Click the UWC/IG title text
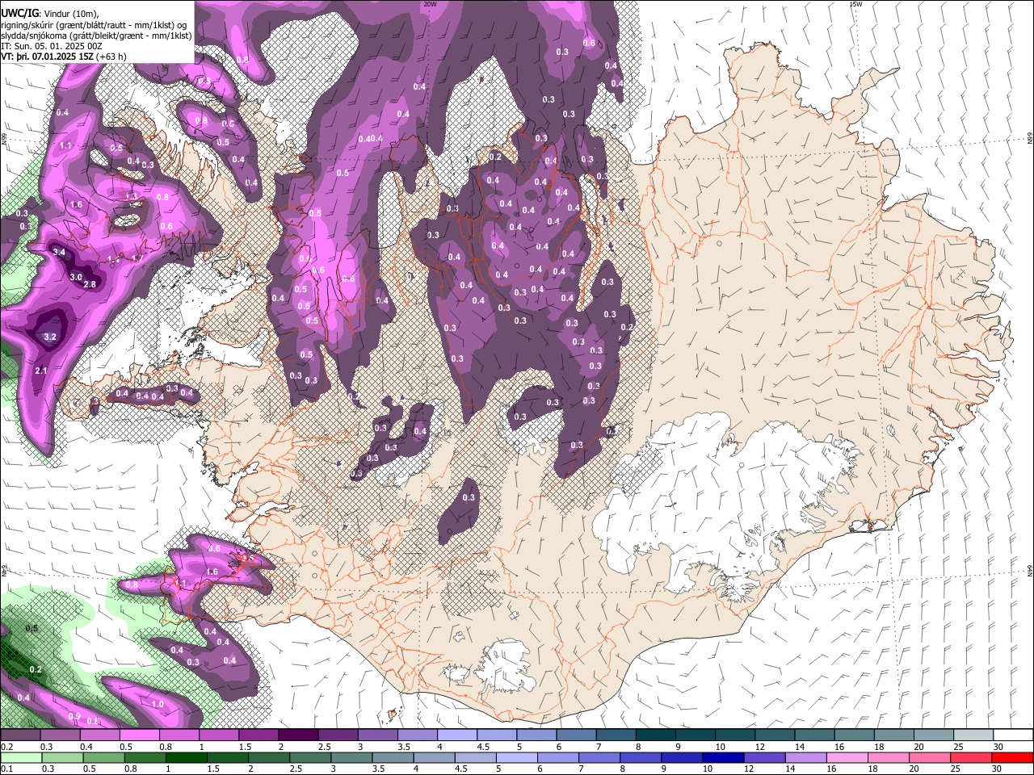This screenshot has width=1034, height=775. click(x=19, y=13)
